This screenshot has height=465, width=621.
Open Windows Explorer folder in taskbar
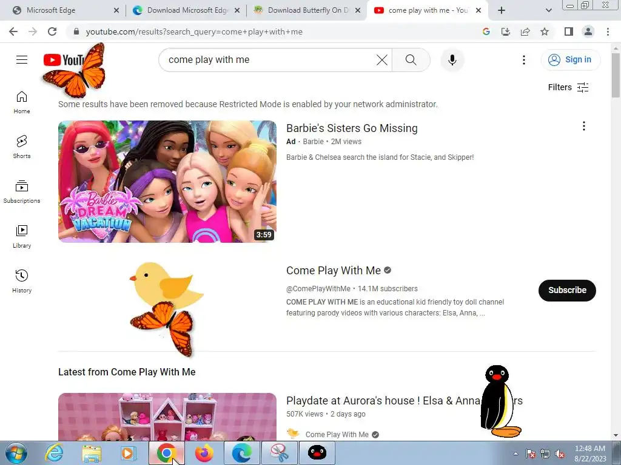[92, 453]
